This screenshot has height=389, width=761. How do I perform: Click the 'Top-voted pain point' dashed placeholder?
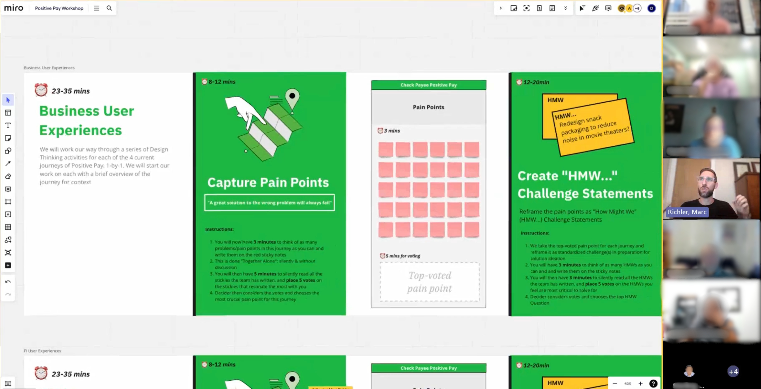(x=429, y=282)
